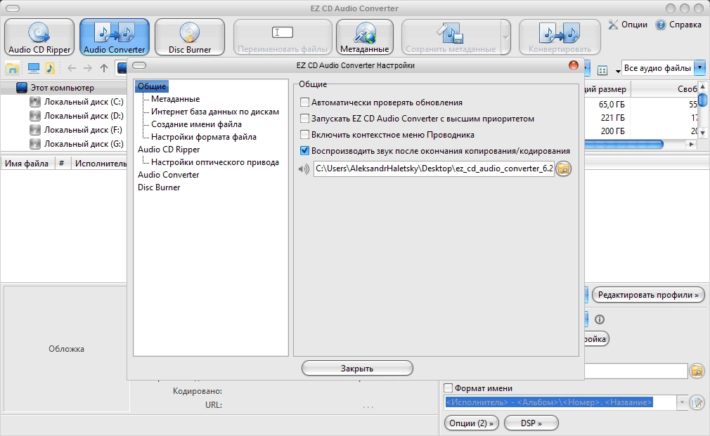
Task: Sort by the Исполнитель column header
Action: pos(101,164)
